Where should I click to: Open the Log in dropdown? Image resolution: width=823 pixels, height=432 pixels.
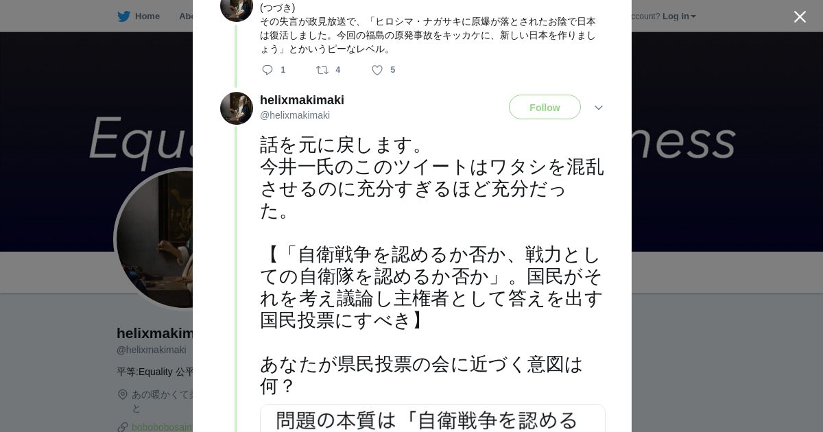click(678, 16)
